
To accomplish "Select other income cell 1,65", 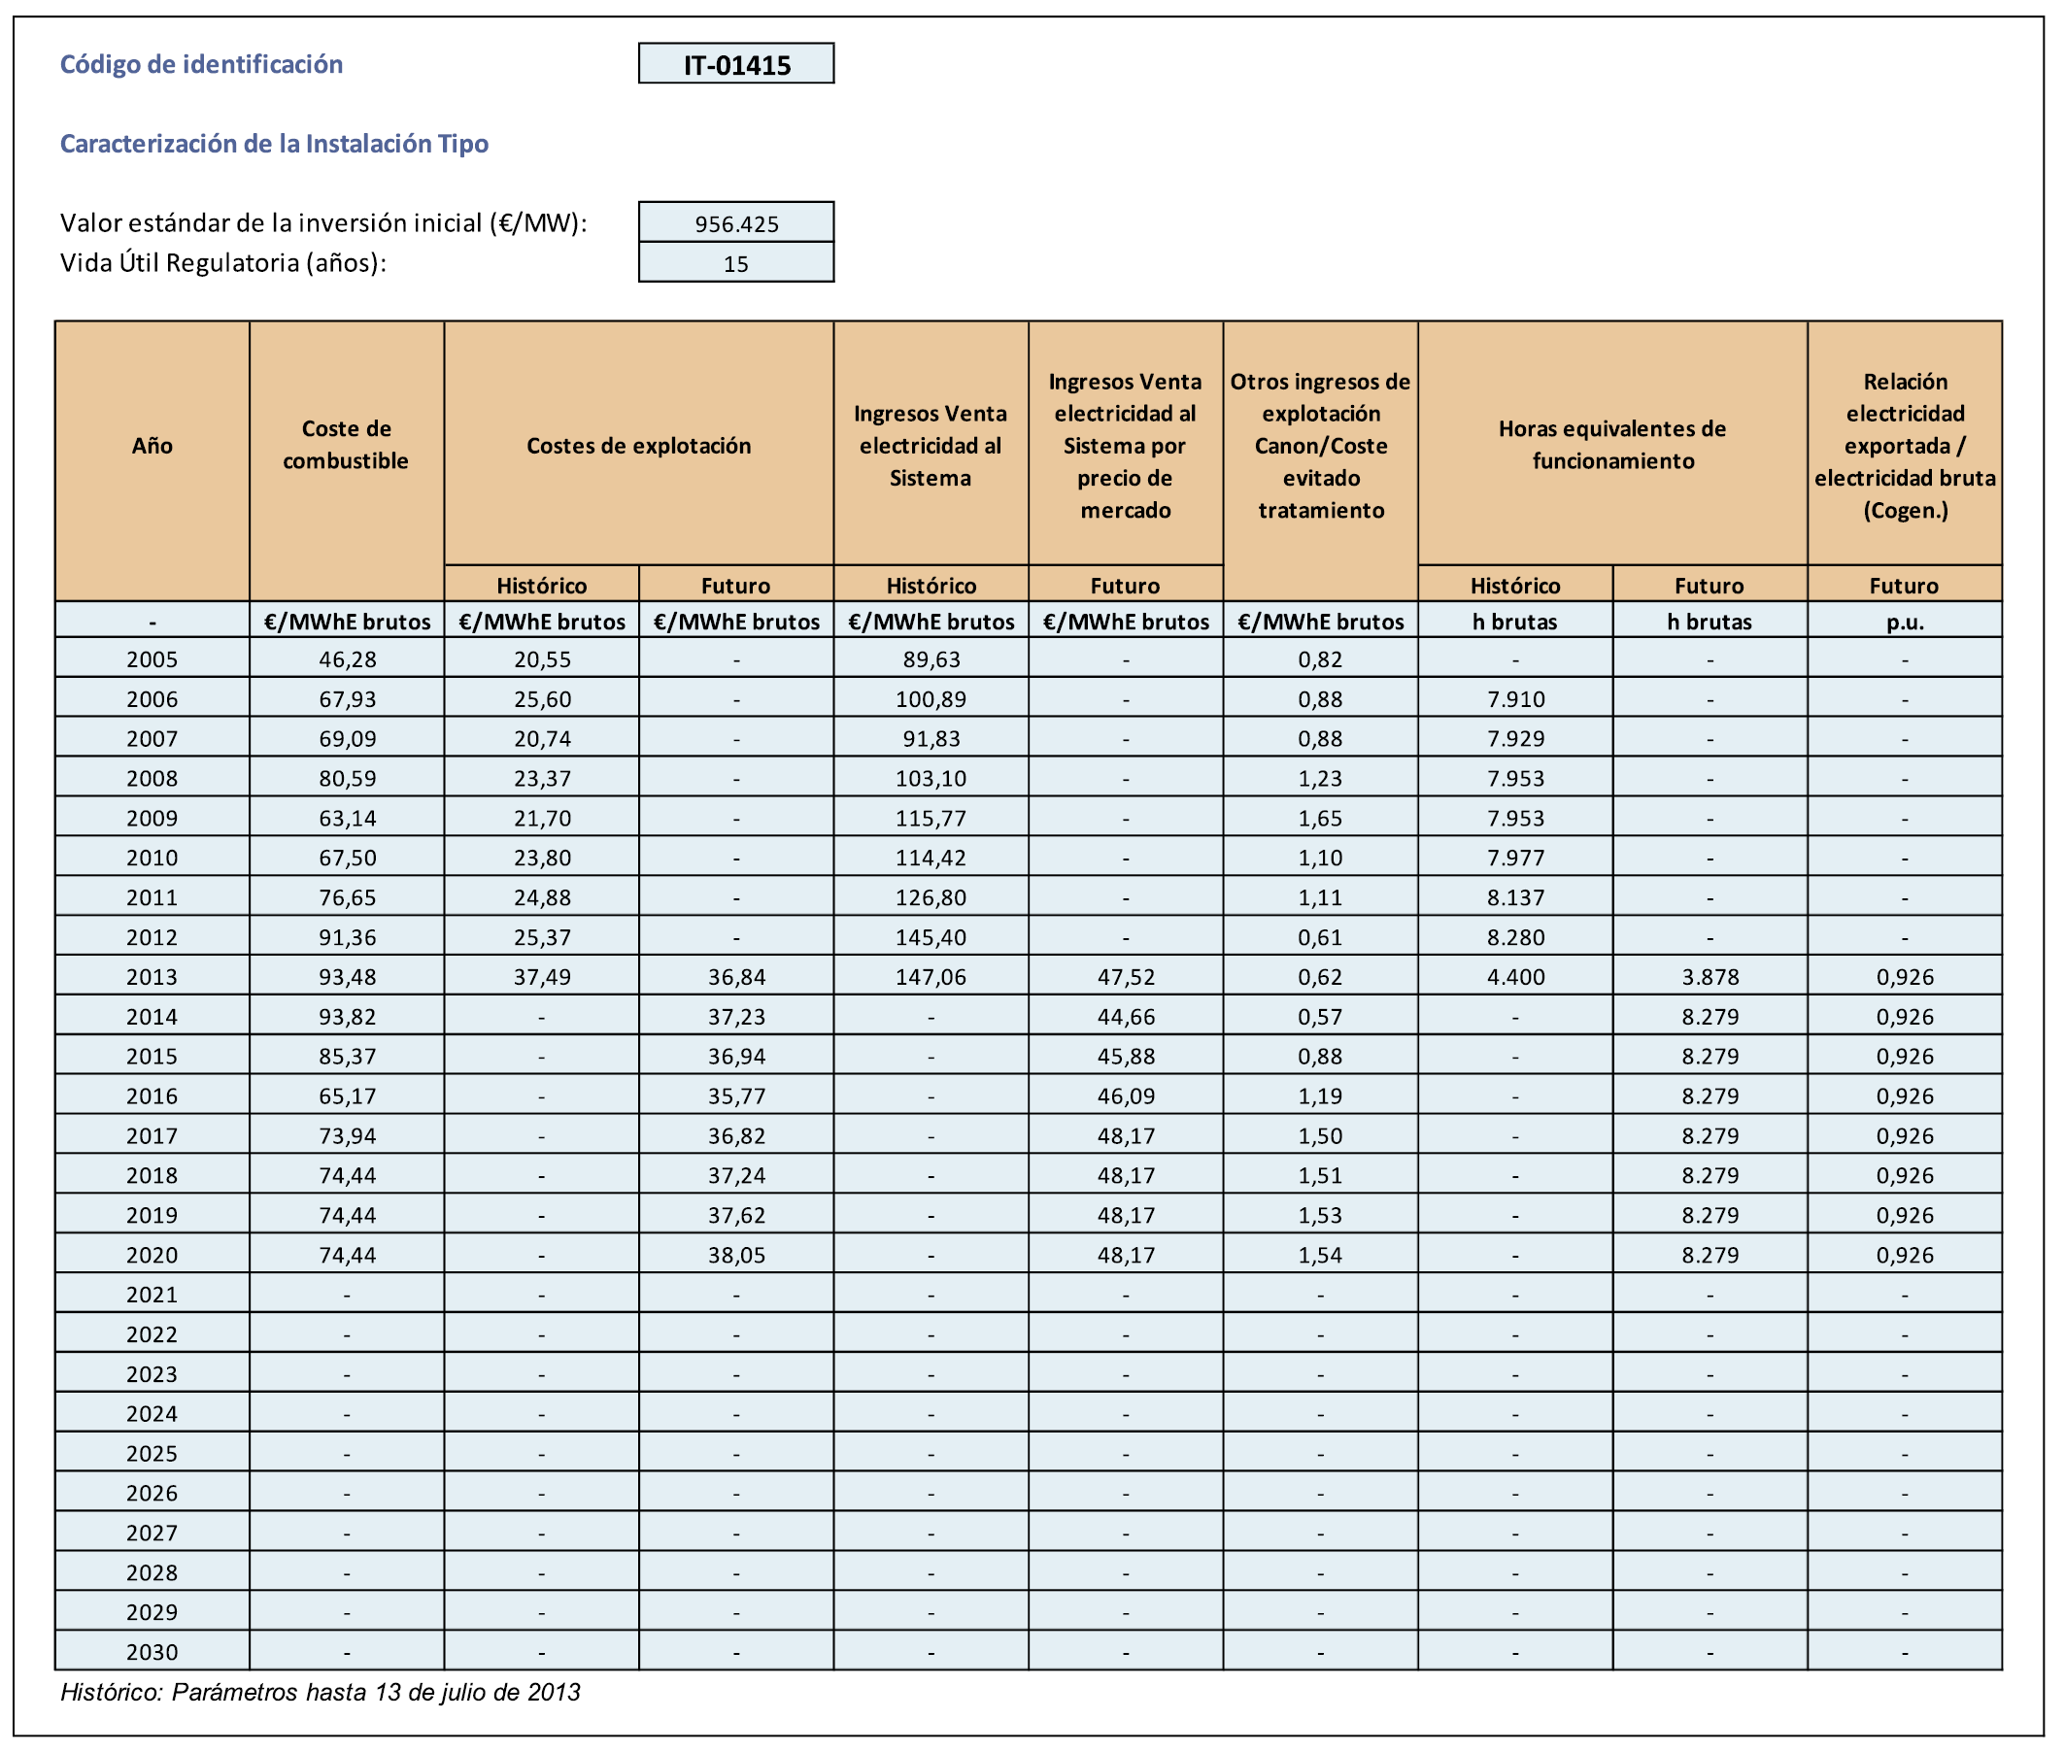I will pyautogui.click(x=1321, y=818).
